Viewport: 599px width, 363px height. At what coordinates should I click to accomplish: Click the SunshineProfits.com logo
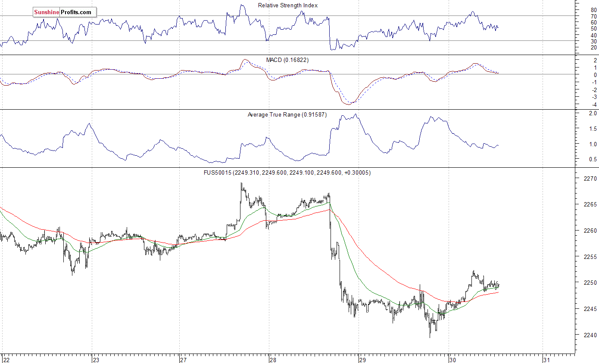65,12
